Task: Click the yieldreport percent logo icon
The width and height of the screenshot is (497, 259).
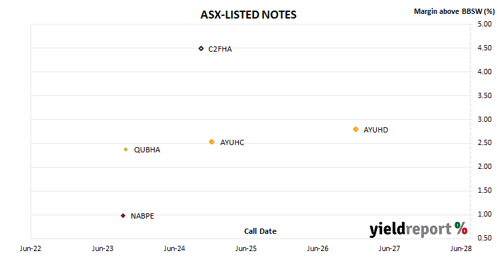Action: [461, 228]
